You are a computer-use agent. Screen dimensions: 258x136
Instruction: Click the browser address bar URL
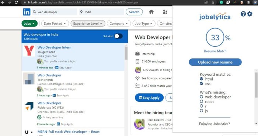pos(83,3)
